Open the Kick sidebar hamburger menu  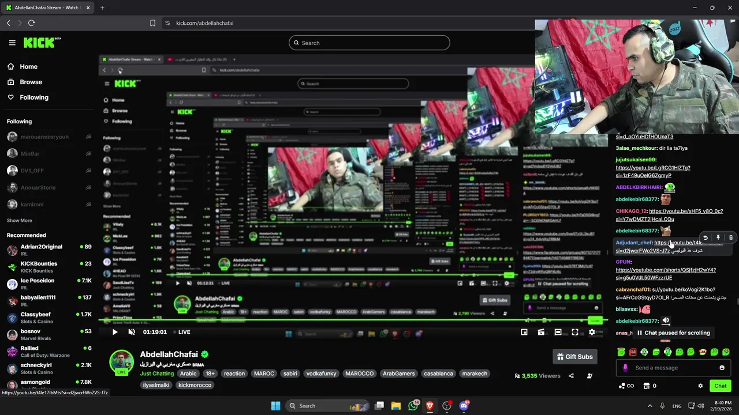coord(12,43)
